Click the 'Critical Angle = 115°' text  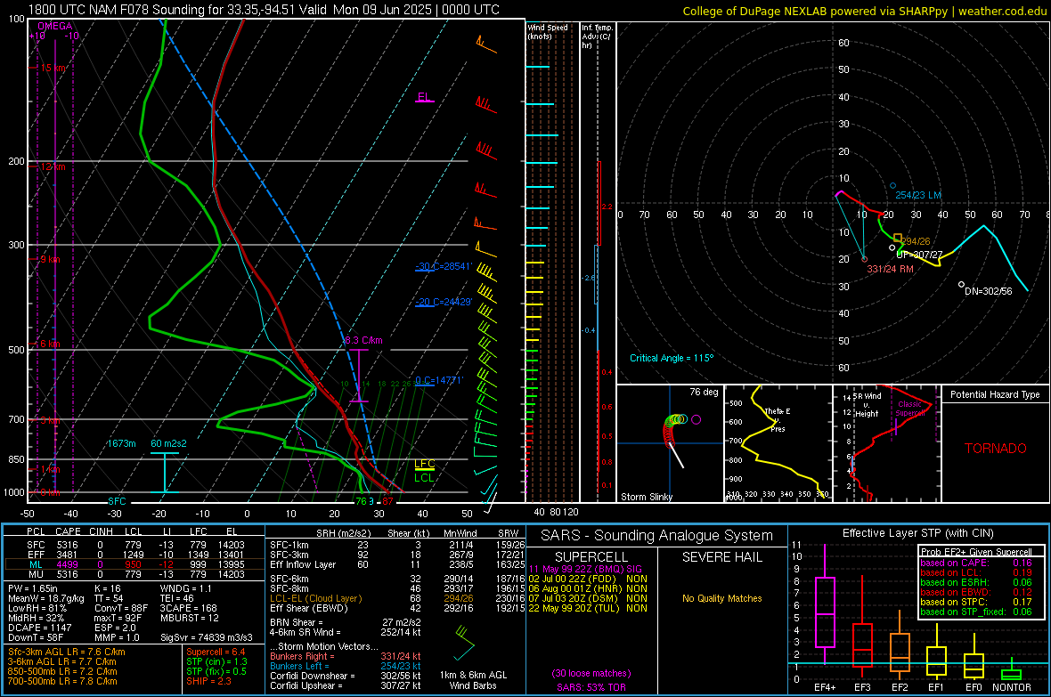[x=672, y=358]
